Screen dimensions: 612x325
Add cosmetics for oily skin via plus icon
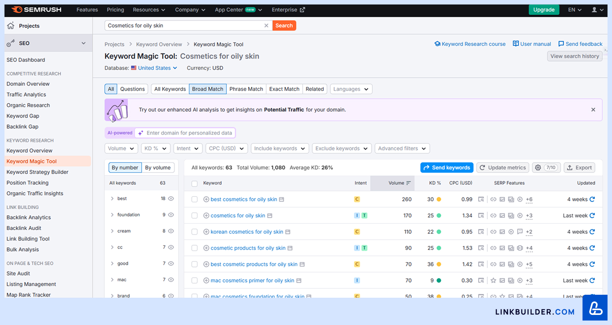tap(206, 216)
